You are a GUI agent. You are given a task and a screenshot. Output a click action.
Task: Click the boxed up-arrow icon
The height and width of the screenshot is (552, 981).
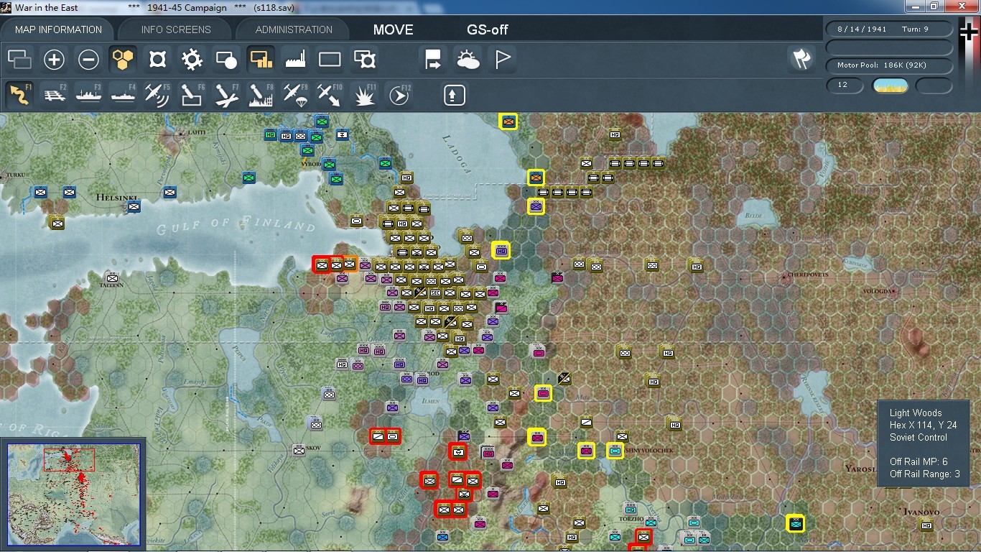click(454, 95)
